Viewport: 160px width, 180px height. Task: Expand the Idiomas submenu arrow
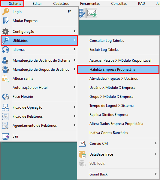75,49
